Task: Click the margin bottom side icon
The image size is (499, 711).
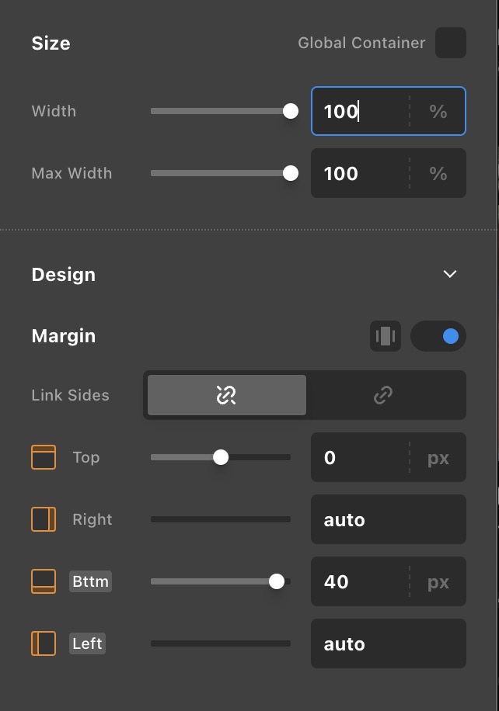Action: point(44,581)
